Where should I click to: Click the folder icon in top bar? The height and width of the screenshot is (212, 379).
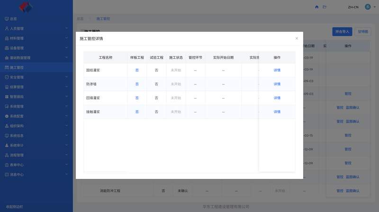(x=325, y=7)
